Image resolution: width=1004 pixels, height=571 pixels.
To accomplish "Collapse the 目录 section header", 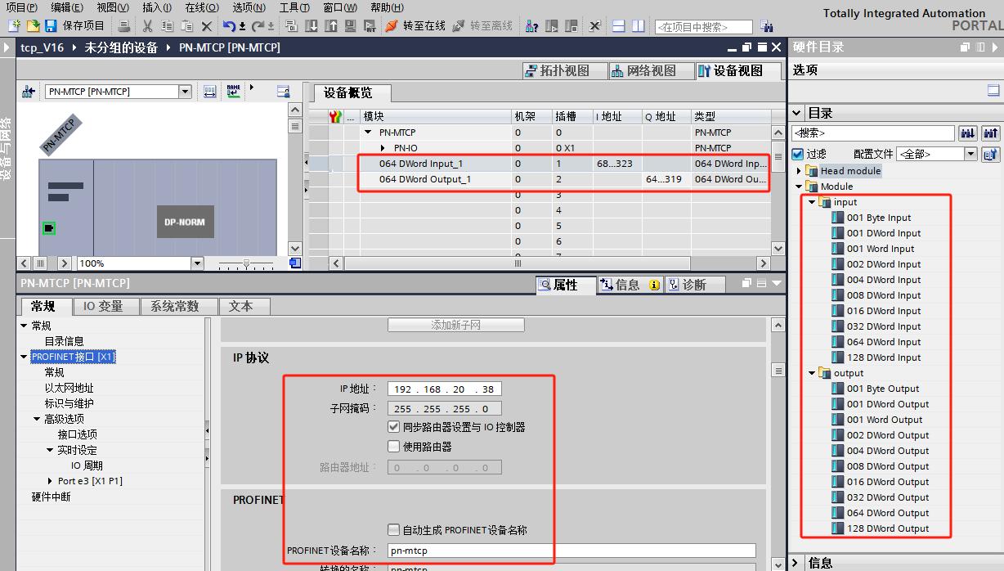I will 797,113.
